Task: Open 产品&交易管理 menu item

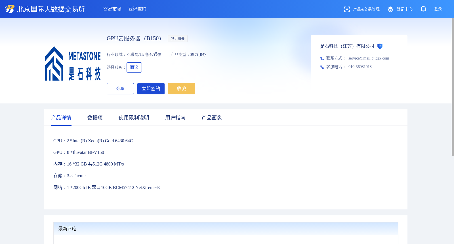Action: [366, 9]
